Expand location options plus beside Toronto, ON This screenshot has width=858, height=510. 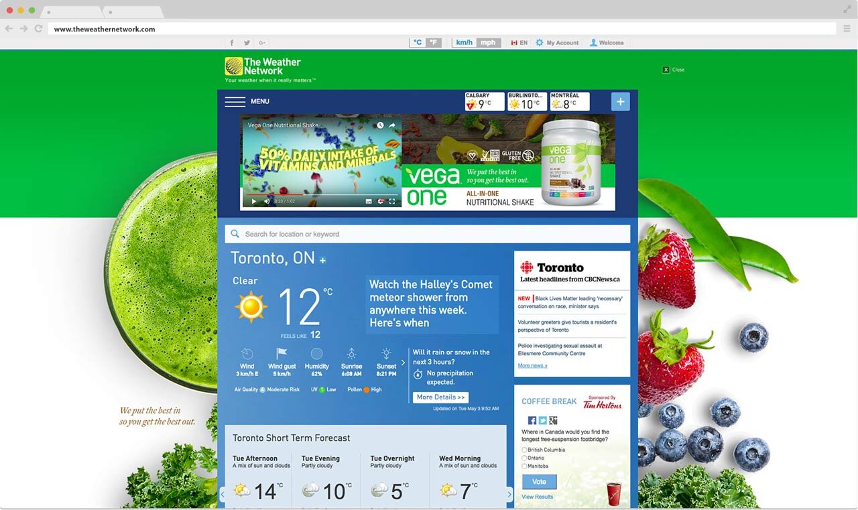[x=322, y=260]
